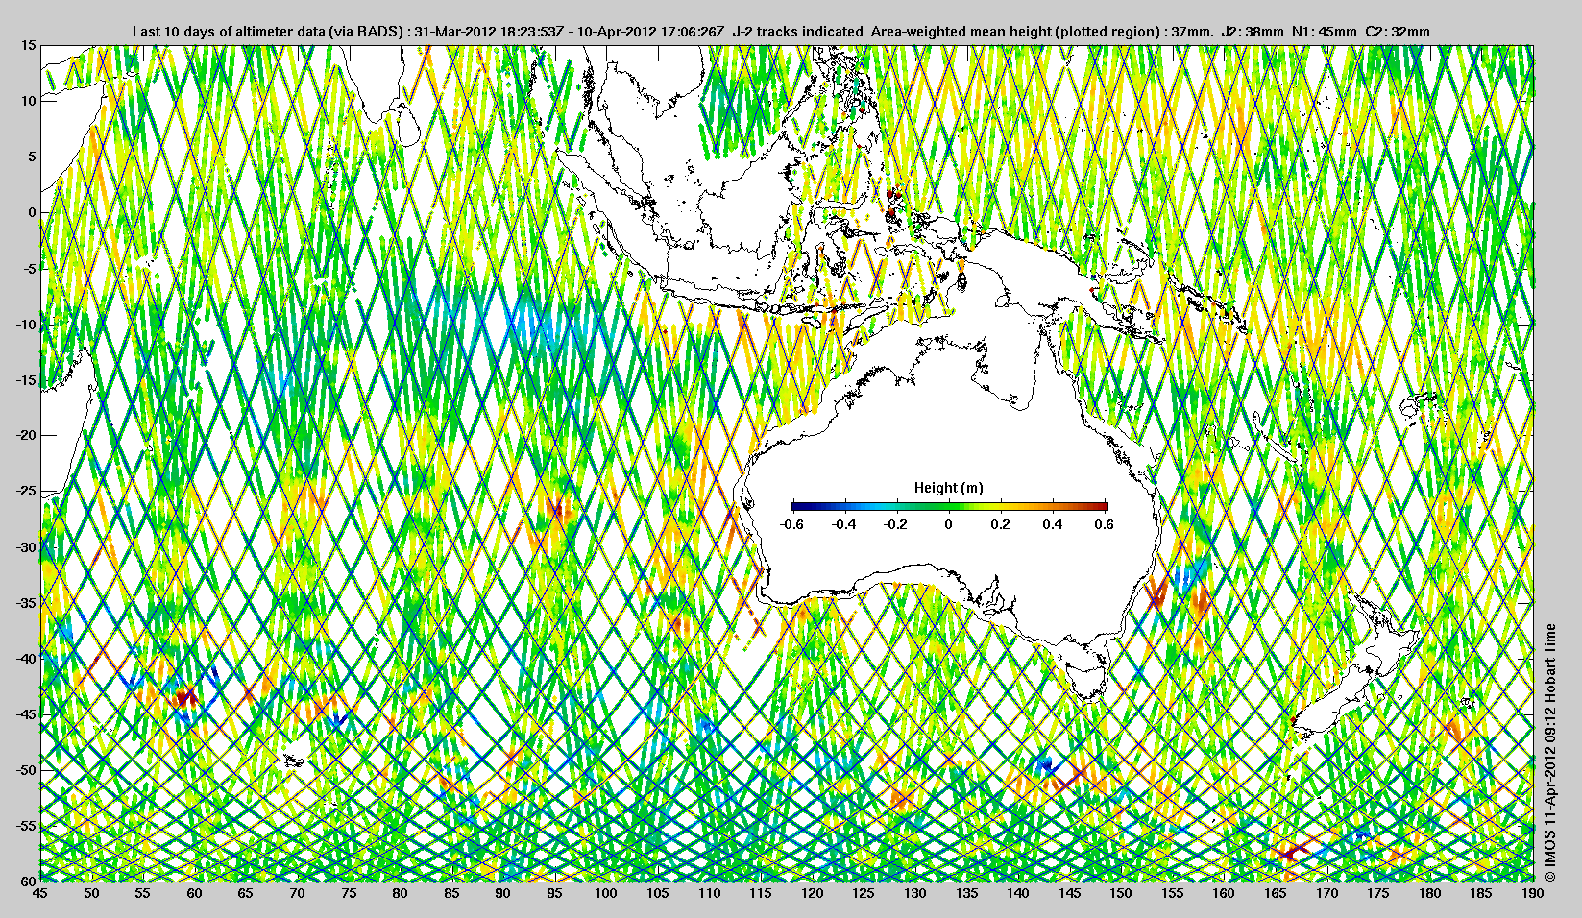Viewport: 1582px width, 918px height.
Task: Click the '-0.2' colorbar tick label
Action: click(x=896, y=524)
